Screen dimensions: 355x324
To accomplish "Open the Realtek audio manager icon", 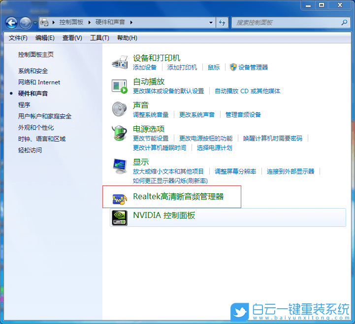I will point(120,199).
